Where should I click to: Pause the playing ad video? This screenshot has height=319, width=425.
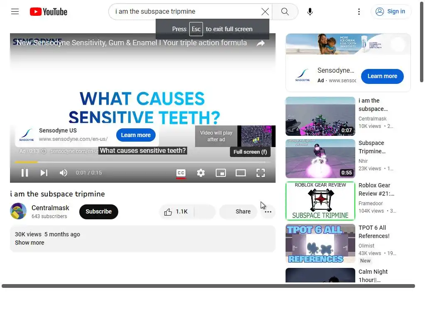(24, 173)
